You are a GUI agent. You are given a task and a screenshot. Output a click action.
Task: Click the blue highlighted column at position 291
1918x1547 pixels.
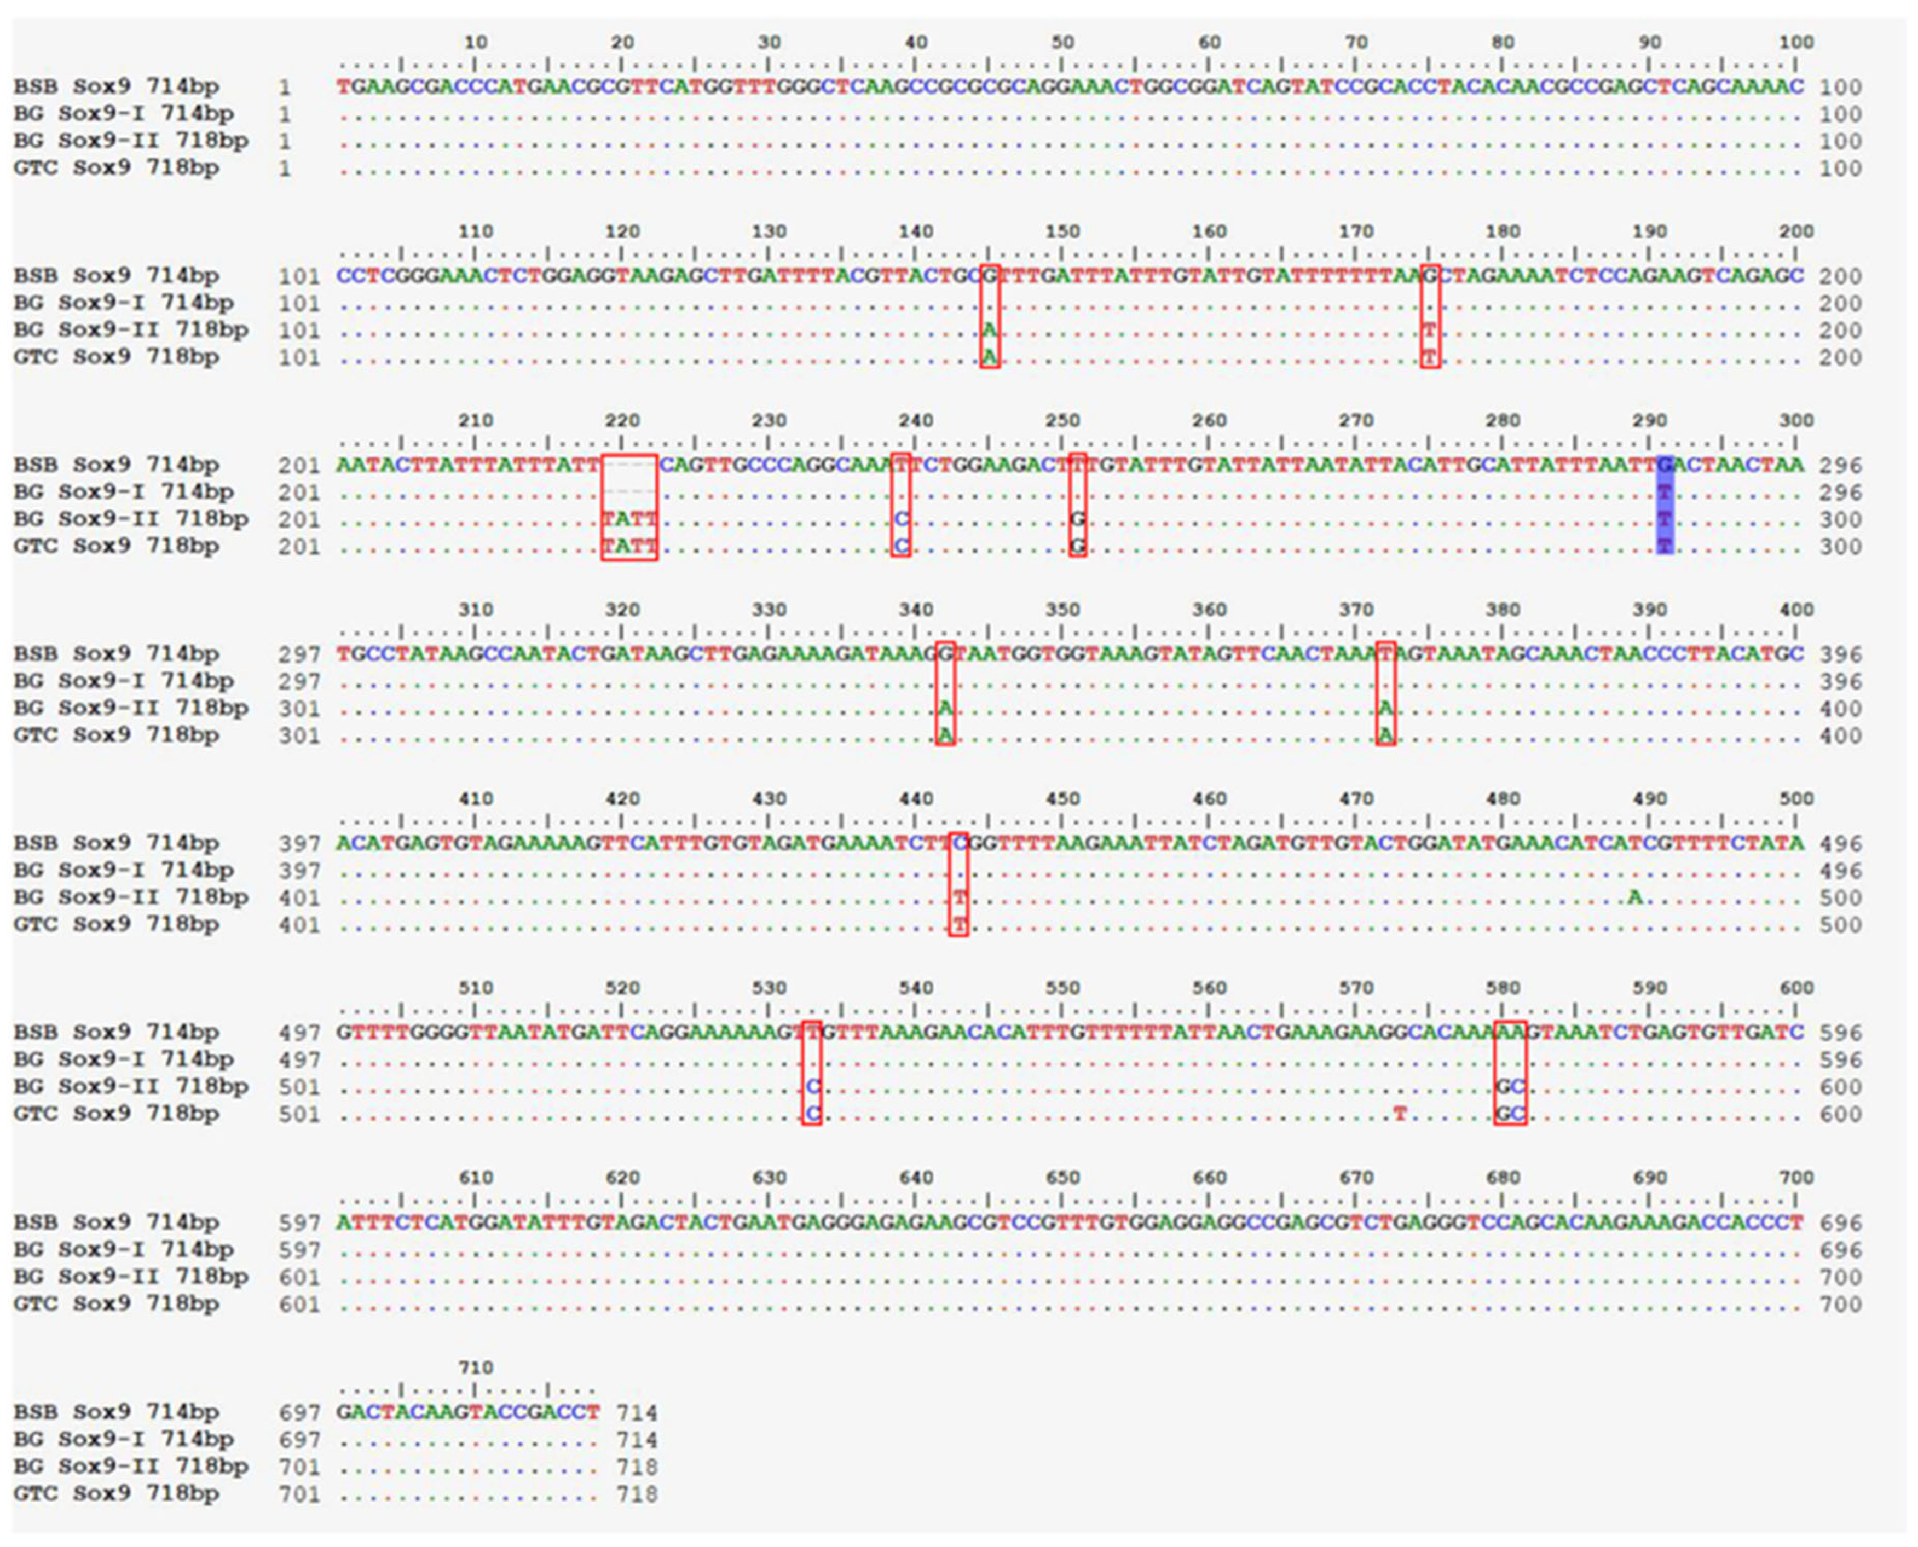point(1664,505)
